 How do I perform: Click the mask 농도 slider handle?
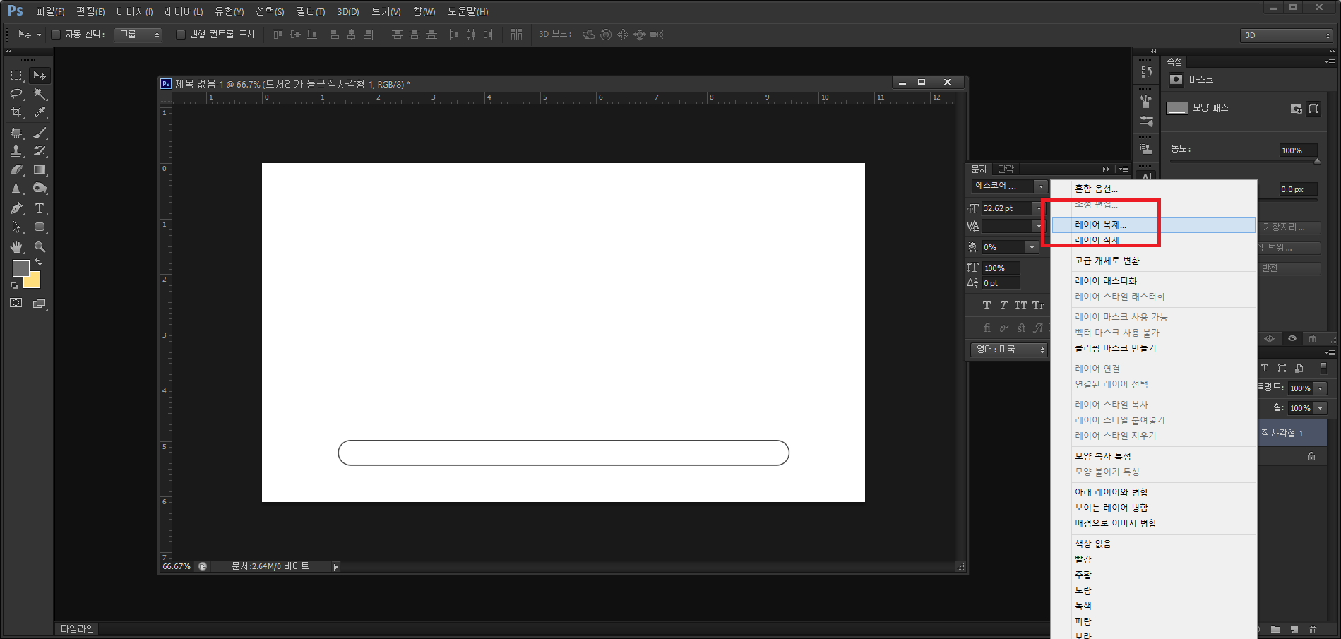coord(1317,162)
